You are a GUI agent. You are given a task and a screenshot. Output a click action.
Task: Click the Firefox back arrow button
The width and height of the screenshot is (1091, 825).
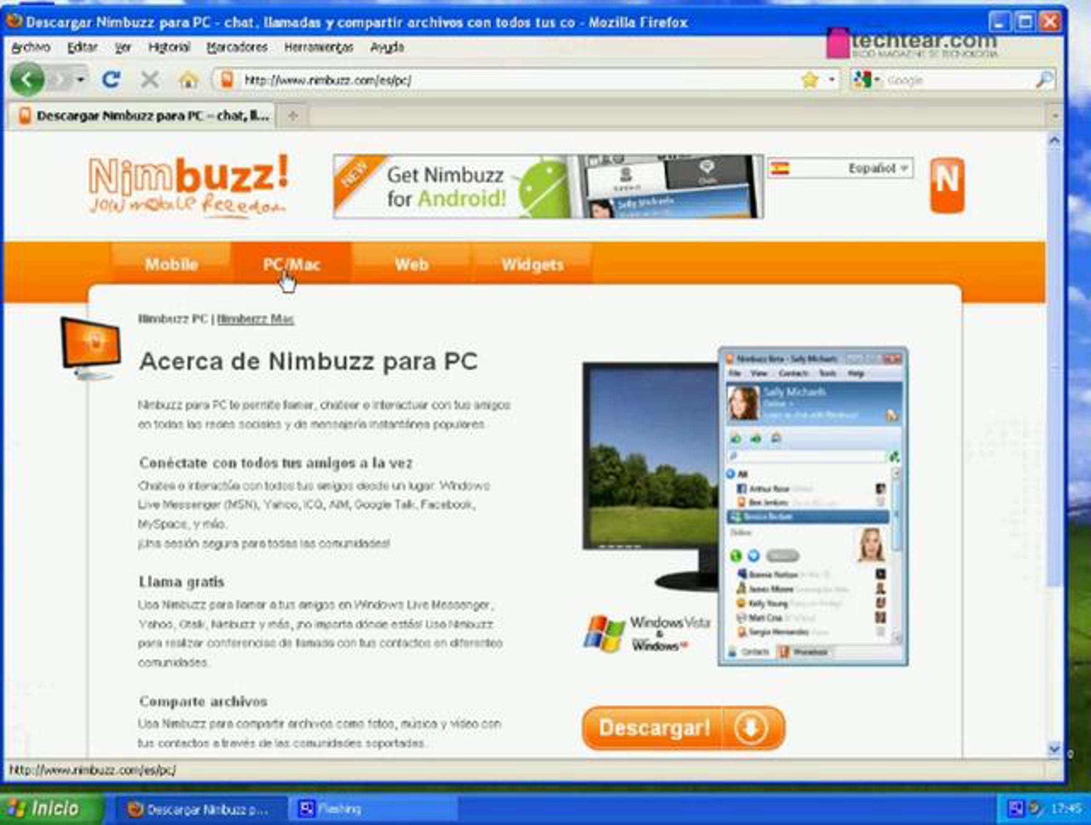pos(27,80)
